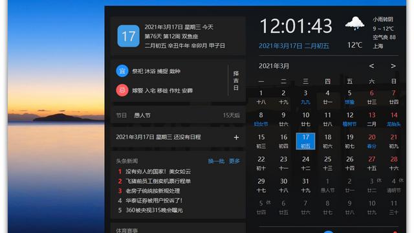Select March 31 in the calendar
The height and width of the screenshot is (233, 414).
pos(305,185)
